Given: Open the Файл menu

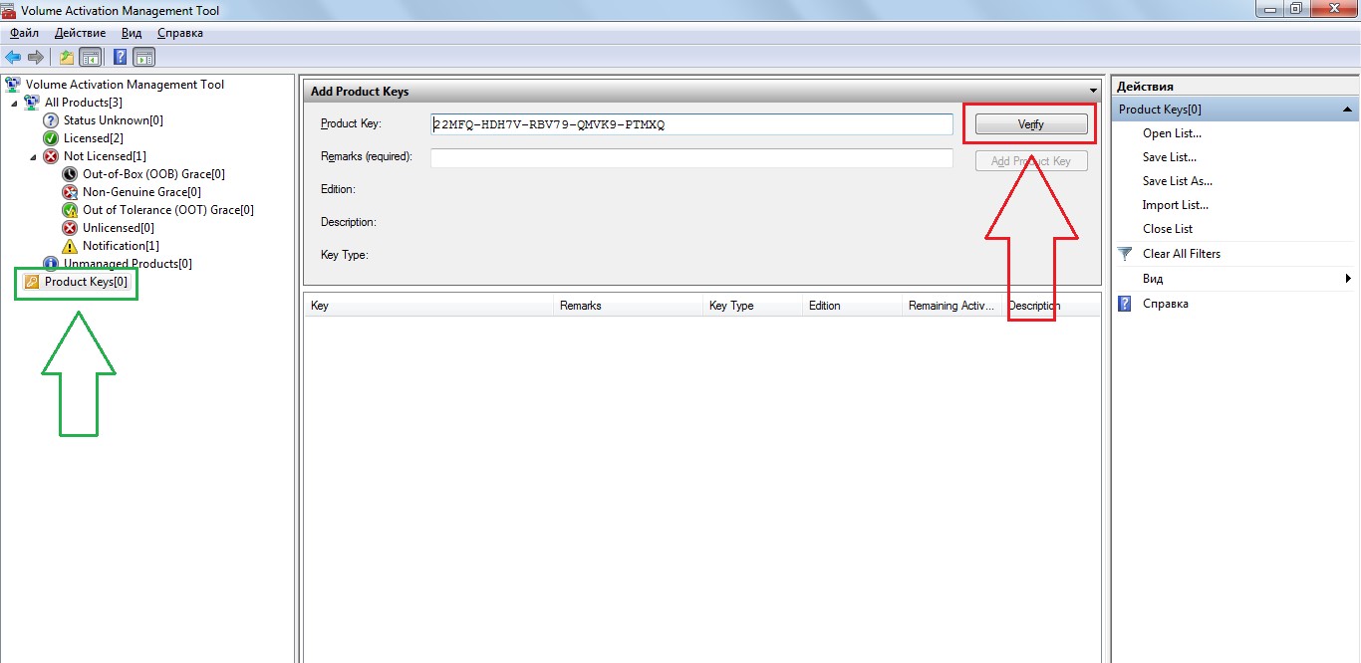Looking at the screenshot, I should coord(24,33).
